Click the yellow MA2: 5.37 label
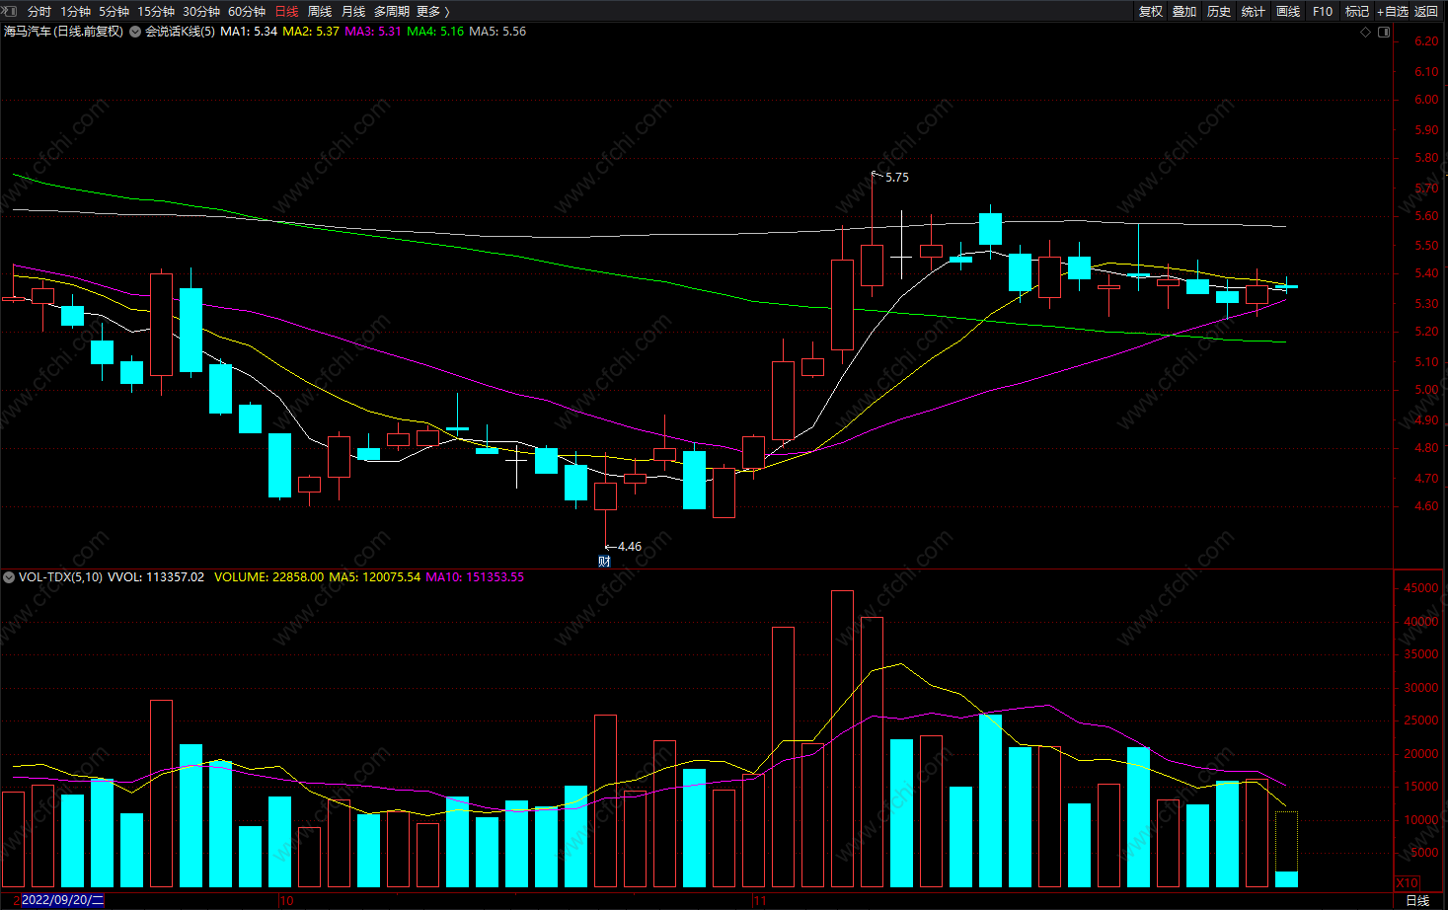 pos(311,32)
